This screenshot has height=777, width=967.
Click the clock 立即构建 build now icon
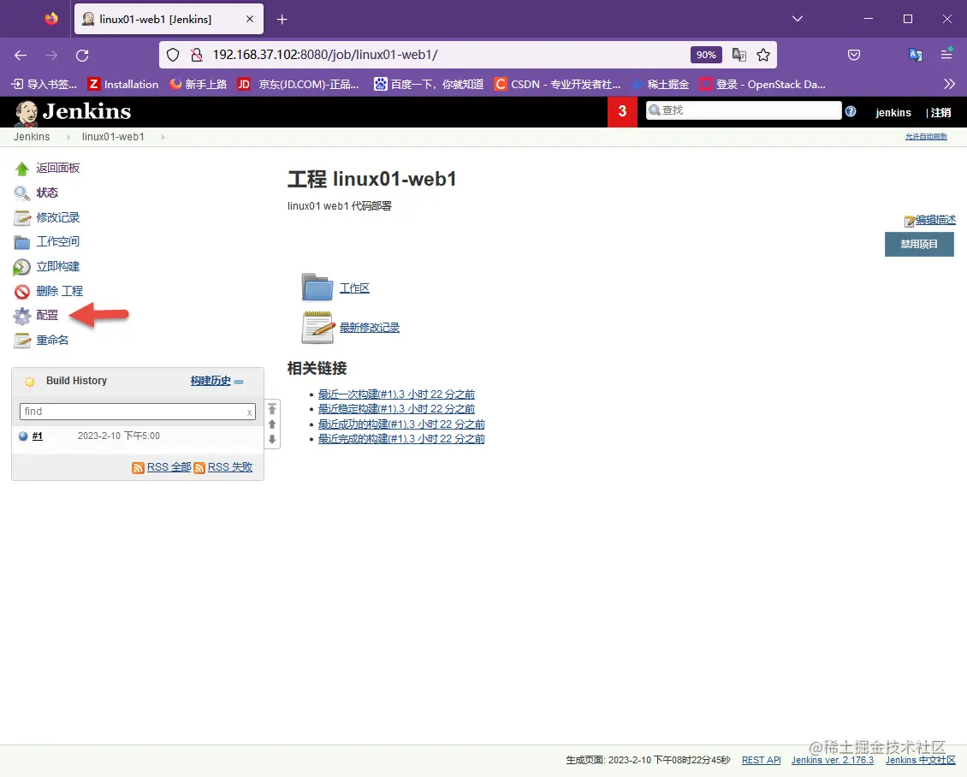pyautogui.click(x=21, y=267)
